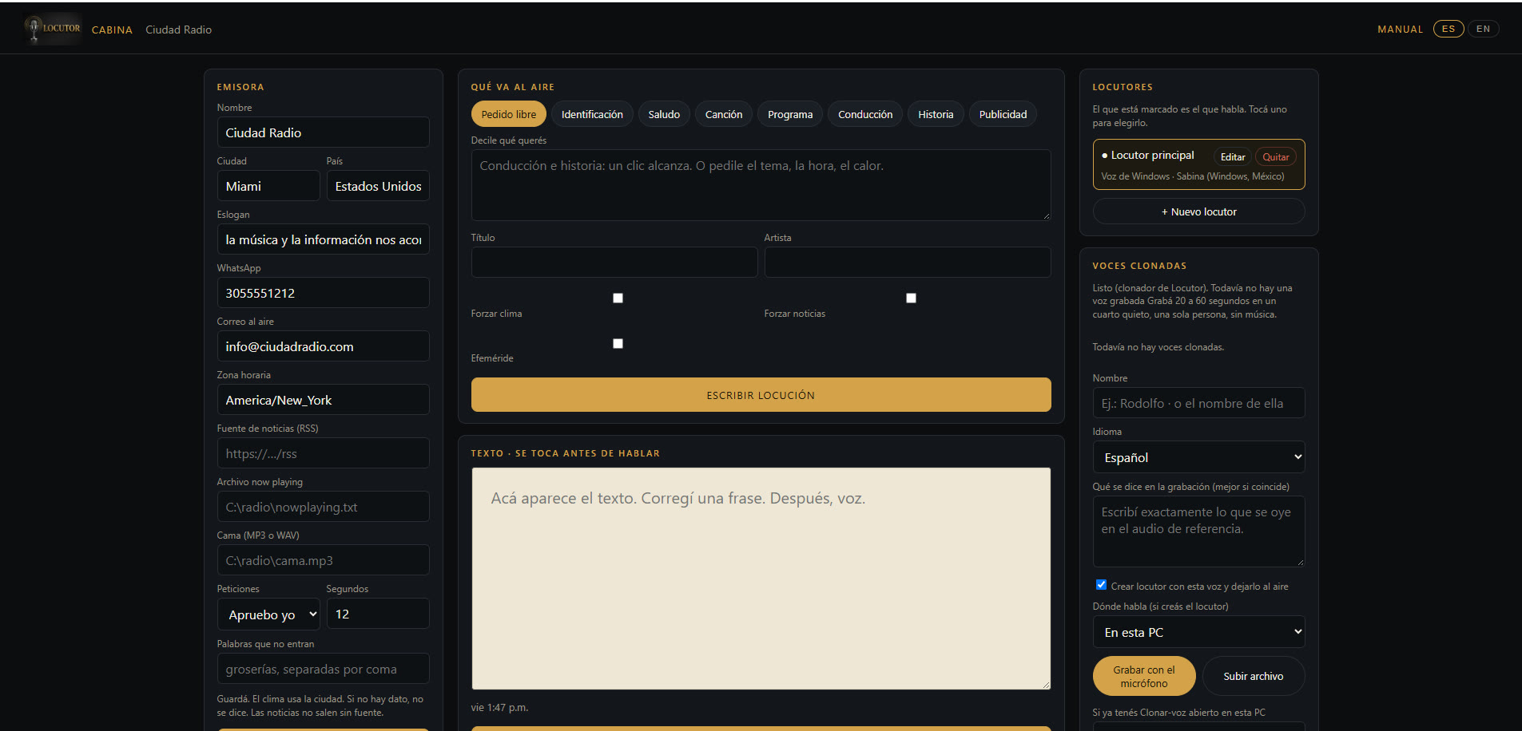Image resolution: width=1522 pixels, height=731 pixels.
Task: Click Grabar con el micrófono
Action: pyautogui.click(x=1144, y=676)
